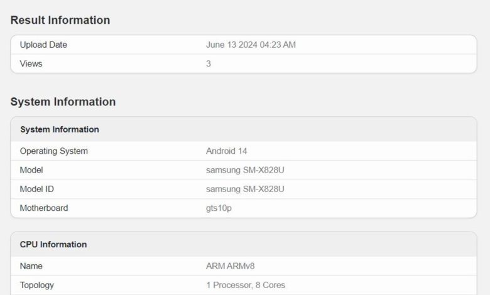Select the samsung SM-X828U Model ID value
This screenshot has width=490, height=295.
249,189
